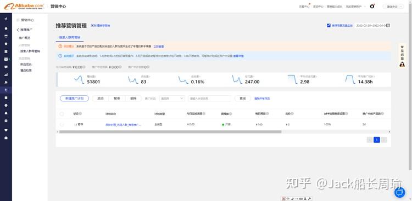The image size is (412, 201).
Task: Open the video link beside 推荐营销管理 title
Action: [101, 26]
